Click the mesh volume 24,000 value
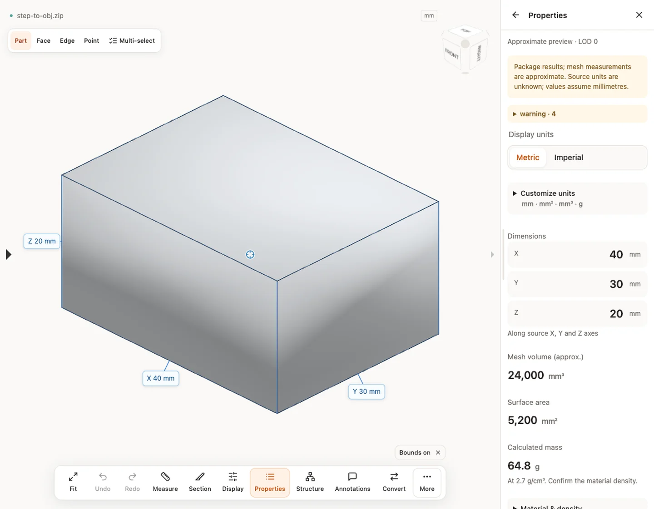 [526, 376]
